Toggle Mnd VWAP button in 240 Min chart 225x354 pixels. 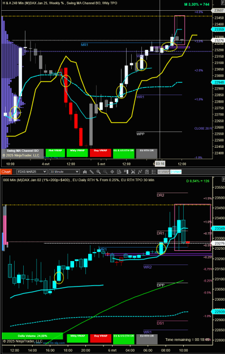(x=55, y=153)
